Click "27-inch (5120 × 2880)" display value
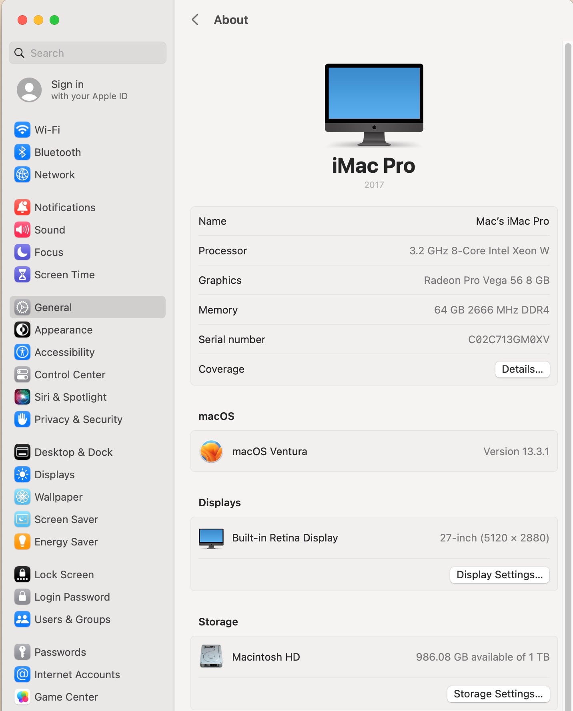 pyautogui.click(x=495, y=538)
